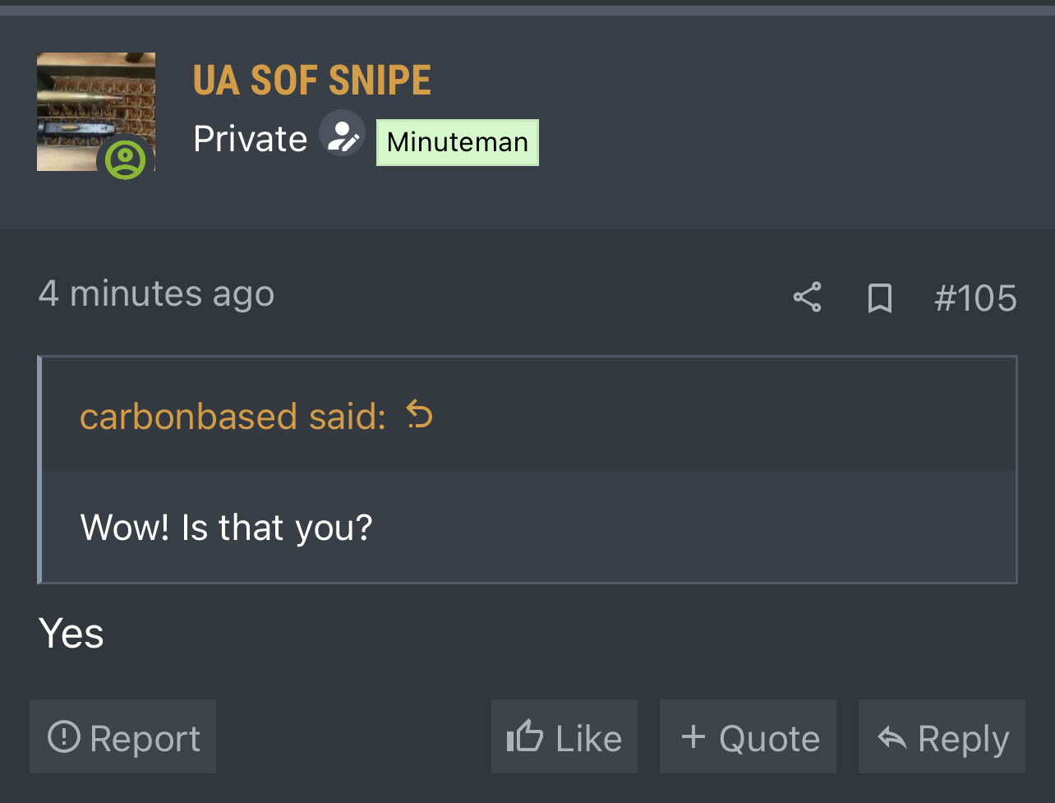Click the green online status indicator
The height and width of the screenshot is (803, 1055).
(x=125, y=159)
